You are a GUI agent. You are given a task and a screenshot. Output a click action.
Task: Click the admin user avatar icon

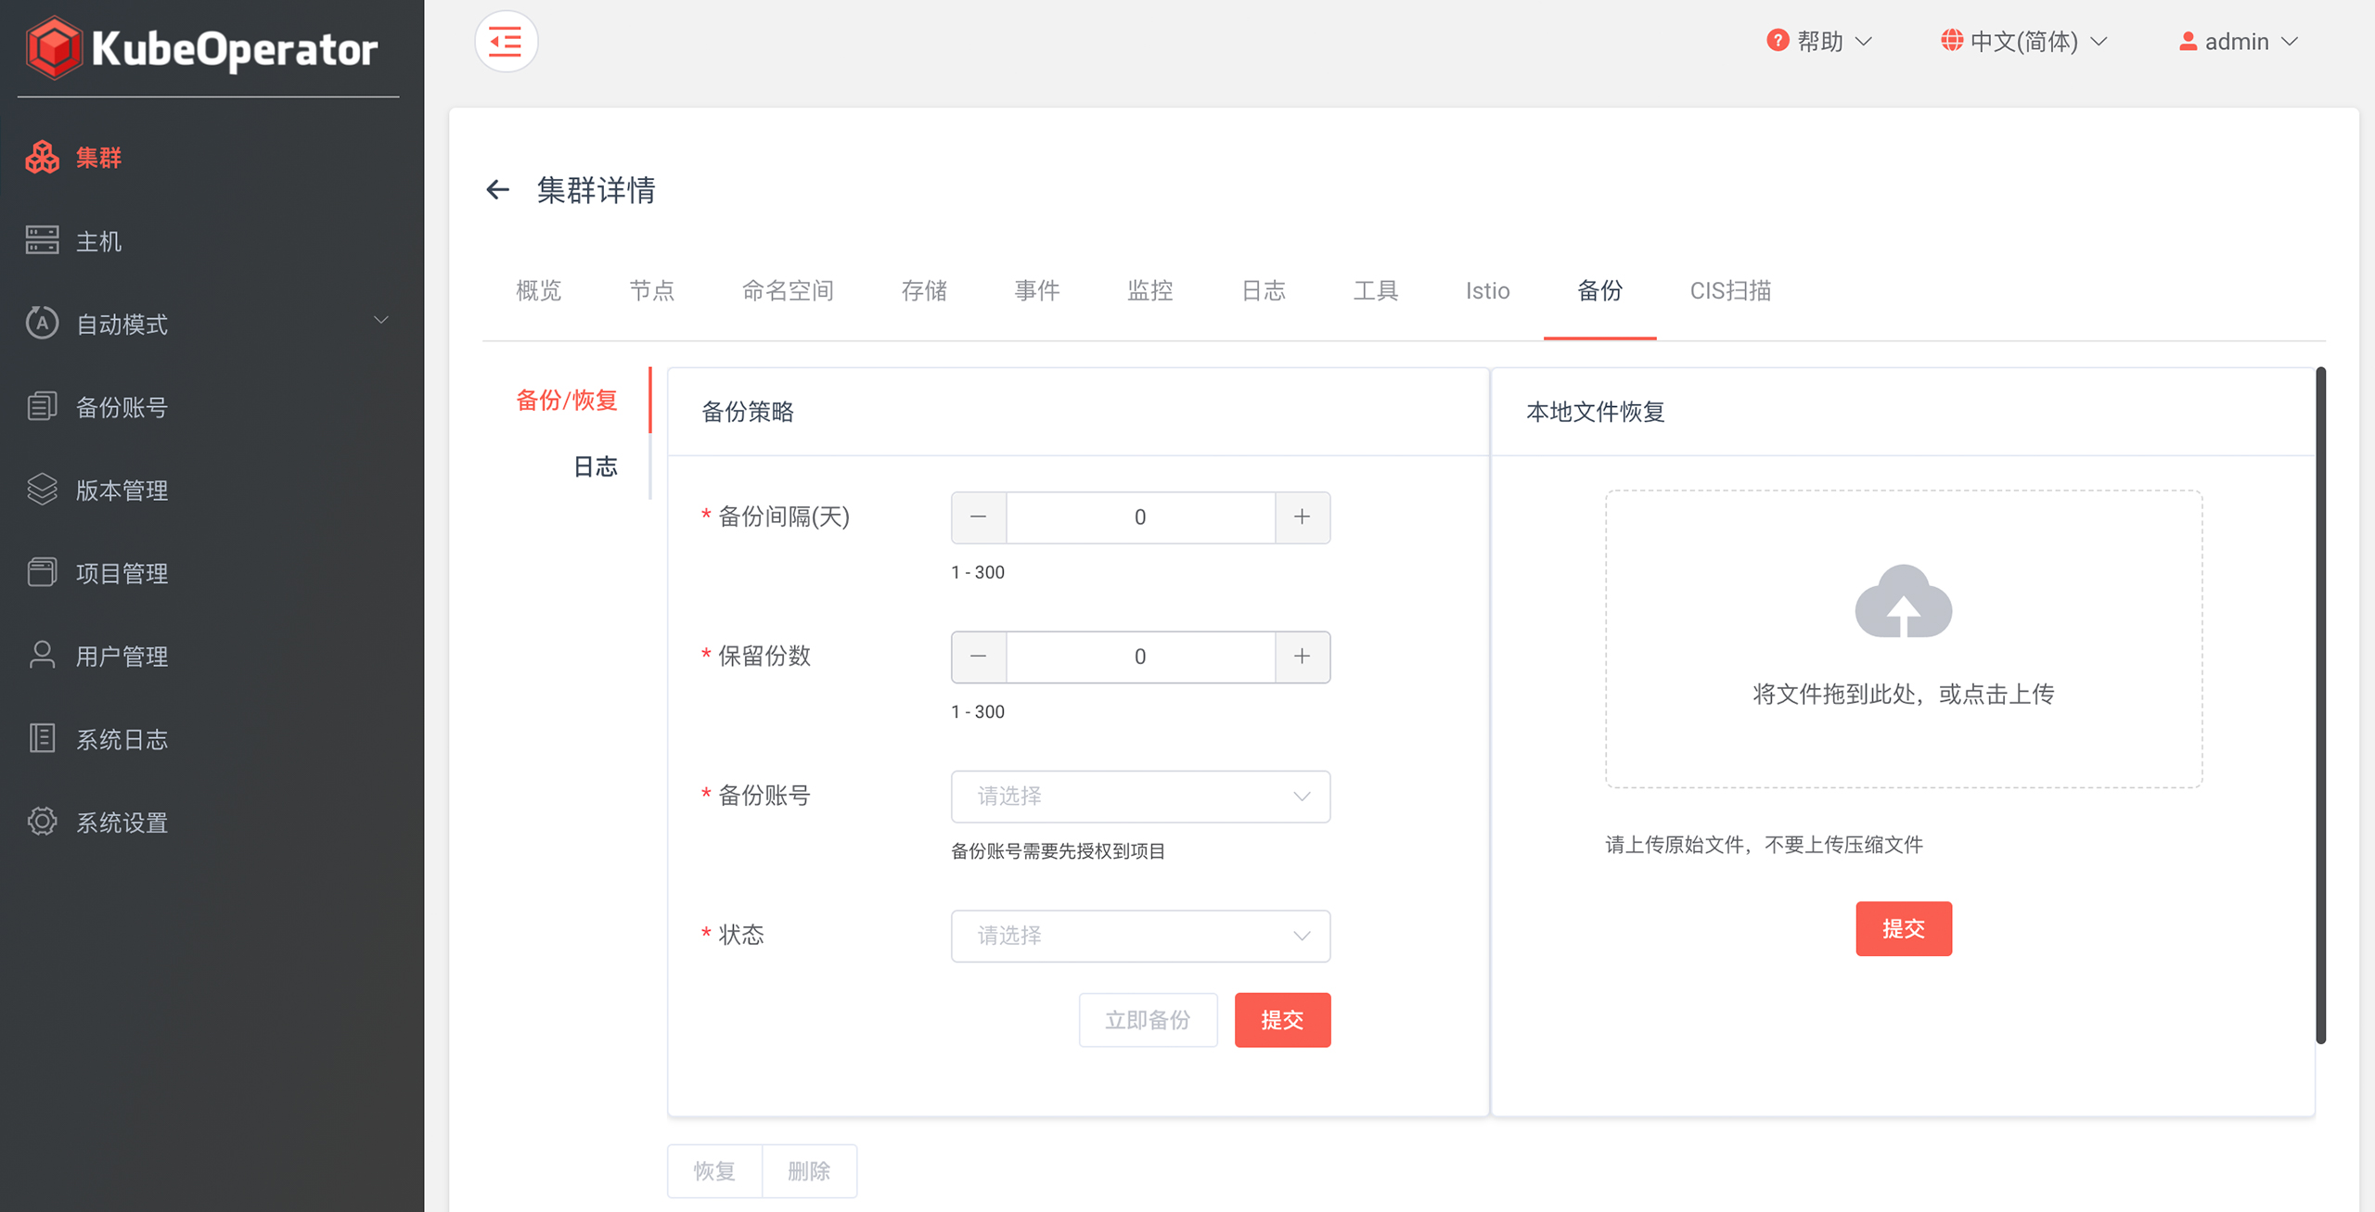[x=2188, y=41]
